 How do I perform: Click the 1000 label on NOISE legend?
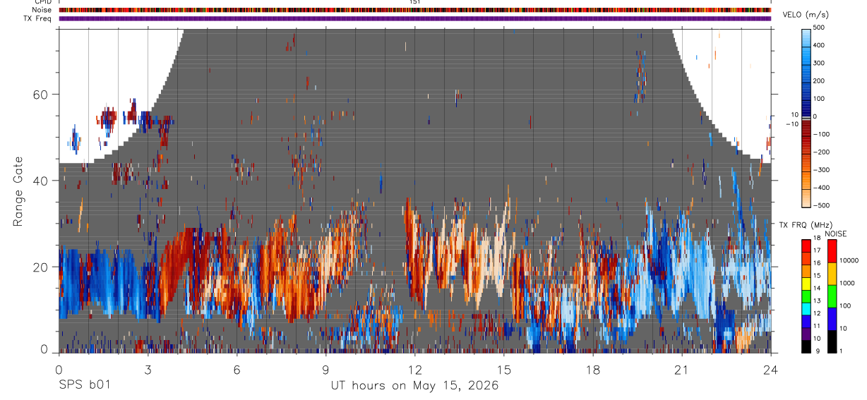tap(847, 283)
